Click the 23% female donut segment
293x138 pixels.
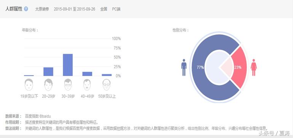(x=238, y=67)
